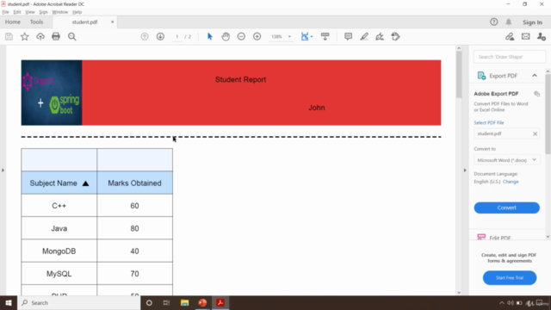Open notifications bell icon
The image size is (551, 310).
click(x=509, y=22)
